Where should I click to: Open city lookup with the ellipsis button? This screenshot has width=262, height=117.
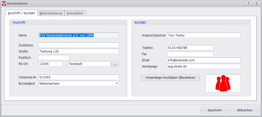pyautogui.click(x=115, y=64)
